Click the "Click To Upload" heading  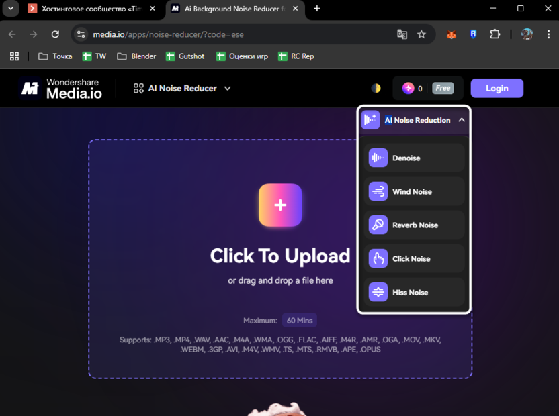click(280, 256)
